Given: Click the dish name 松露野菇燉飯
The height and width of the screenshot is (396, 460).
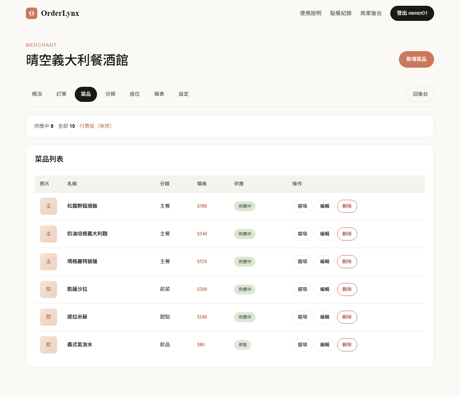Looking at the screenshot, I should tap(82, 206).
